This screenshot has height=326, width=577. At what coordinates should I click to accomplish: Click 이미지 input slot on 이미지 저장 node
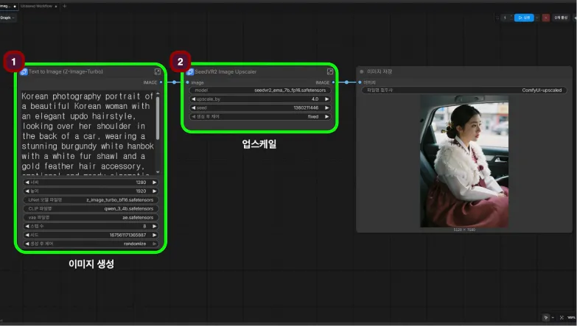point(360,82)
